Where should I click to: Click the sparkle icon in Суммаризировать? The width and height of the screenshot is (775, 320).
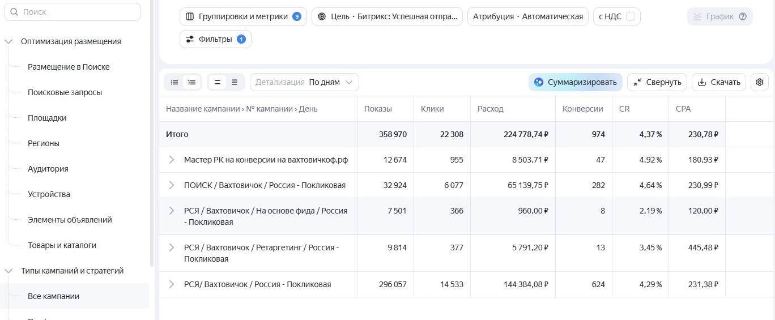539,82
